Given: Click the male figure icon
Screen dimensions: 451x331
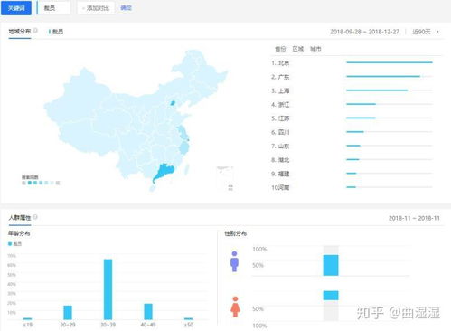Looking at the screenshot, I should click(x=234, y=261).
